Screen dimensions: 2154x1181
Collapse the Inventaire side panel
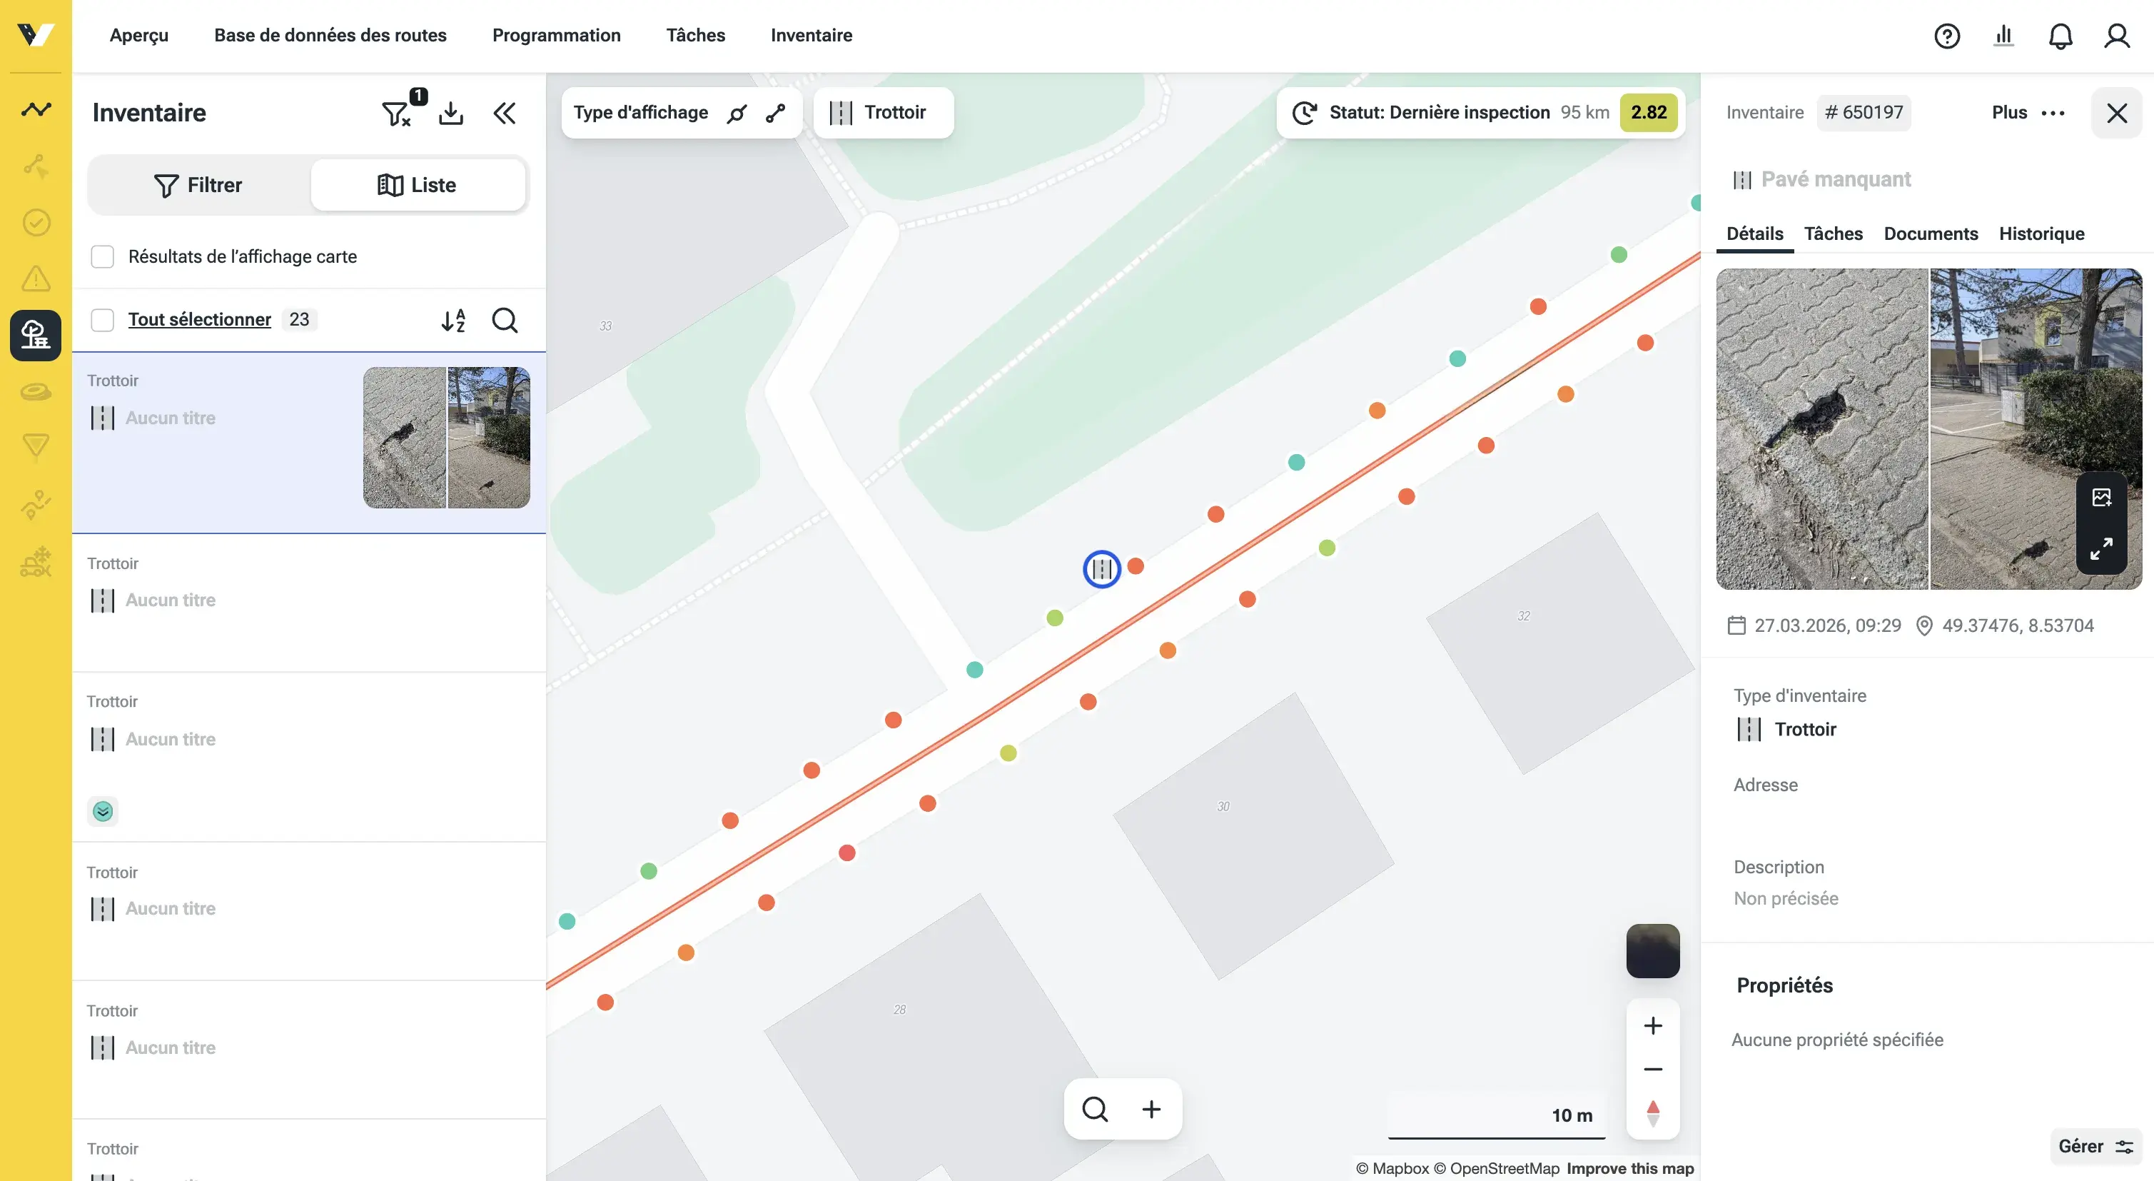click(504, 113)
